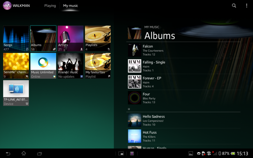The width and height of the screenshot is (253, 158).
Task: Tap the 15:13 clock
Action: pyautogui.click(x=242, y=154)
